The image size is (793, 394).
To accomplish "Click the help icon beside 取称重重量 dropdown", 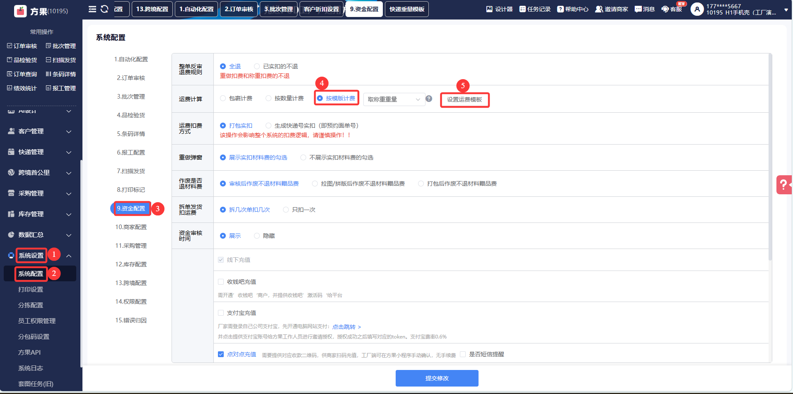I will [x=429, y=99].
